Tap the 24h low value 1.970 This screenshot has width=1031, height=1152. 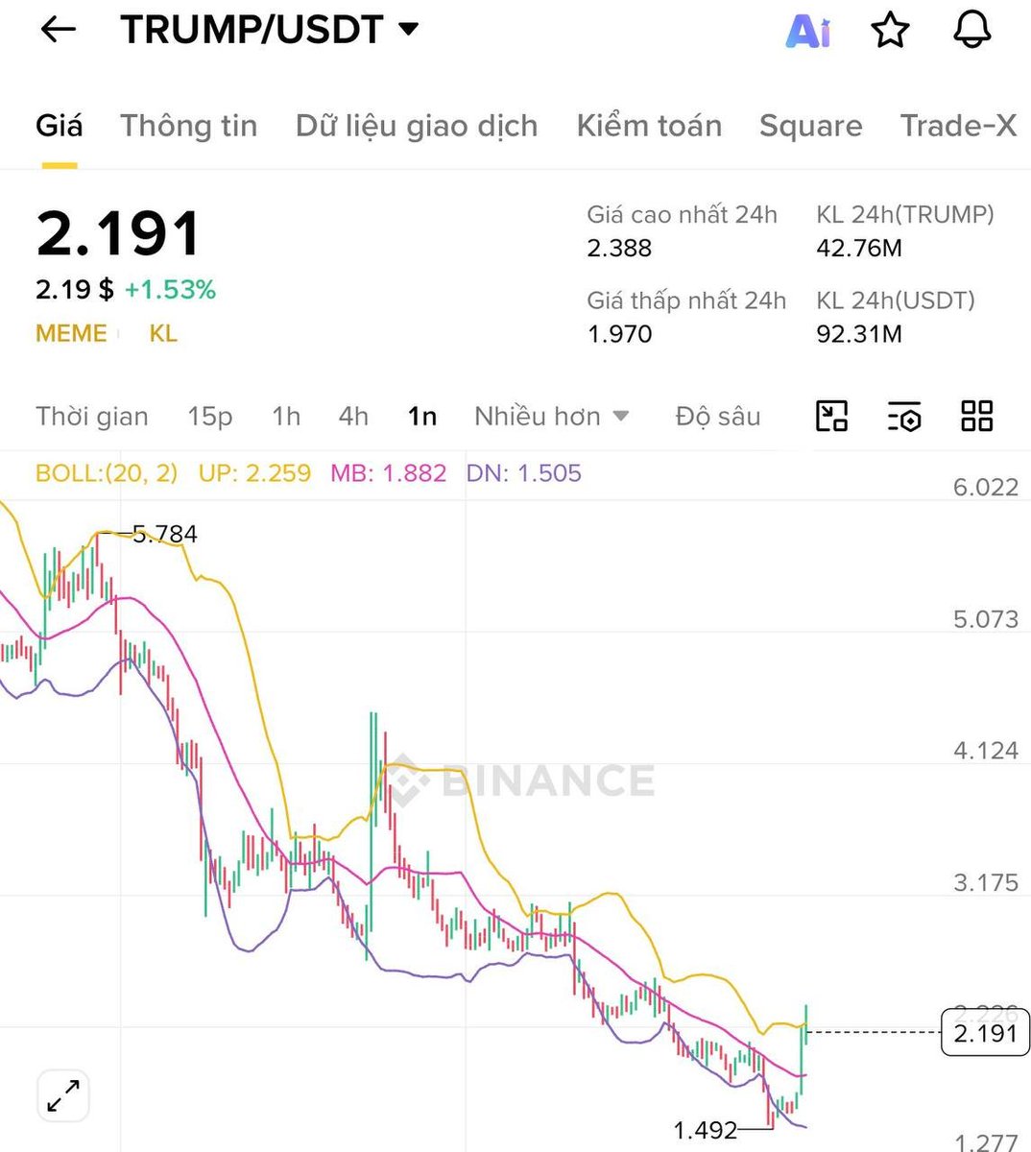[619, 334]
